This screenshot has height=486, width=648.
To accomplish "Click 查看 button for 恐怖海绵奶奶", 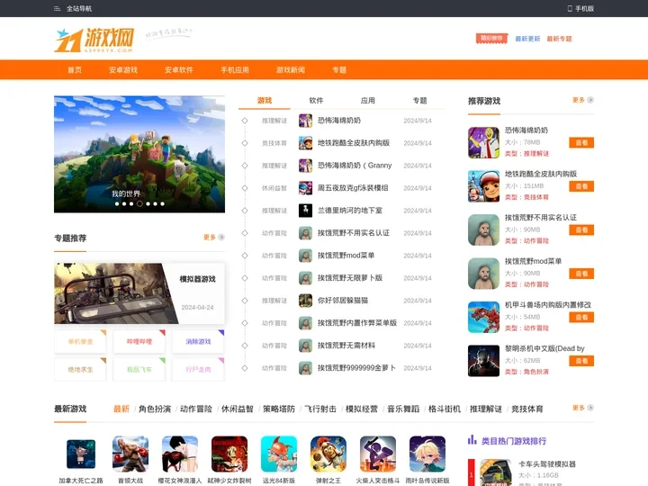I will click(581, 142).
